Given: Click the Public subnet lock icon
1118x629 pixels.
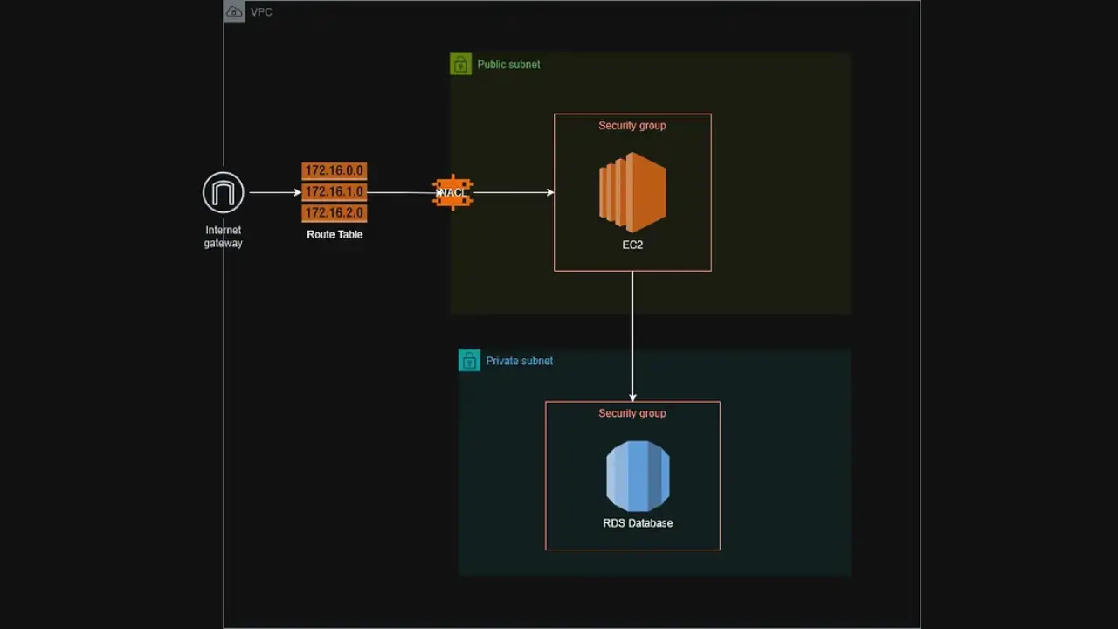Looking at the screenshot, I should (x=460, y=64).
